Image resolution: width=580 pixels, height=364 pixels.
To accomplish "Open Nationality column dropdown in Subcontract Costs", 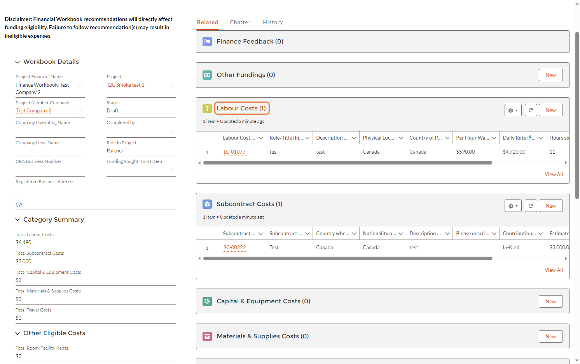I will [401, 234].
